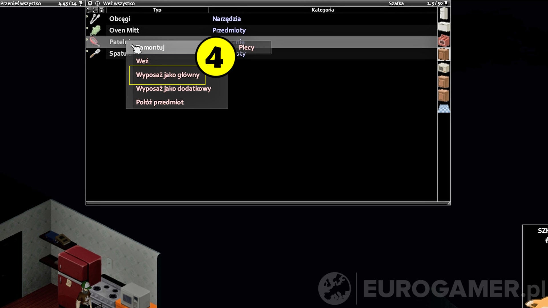This screenshot has width=548, height=308.
Task: Click the Szafka container title
Action: pyautogui.click(x=396, y=3)
